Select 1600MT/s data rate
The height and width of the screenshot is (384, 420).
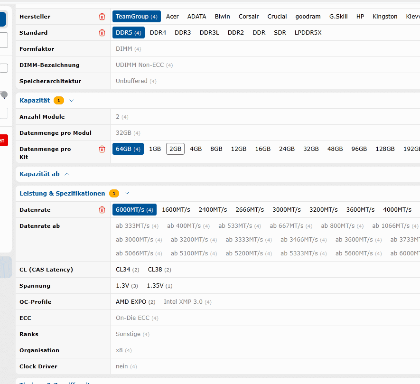[x=176, y=210]
